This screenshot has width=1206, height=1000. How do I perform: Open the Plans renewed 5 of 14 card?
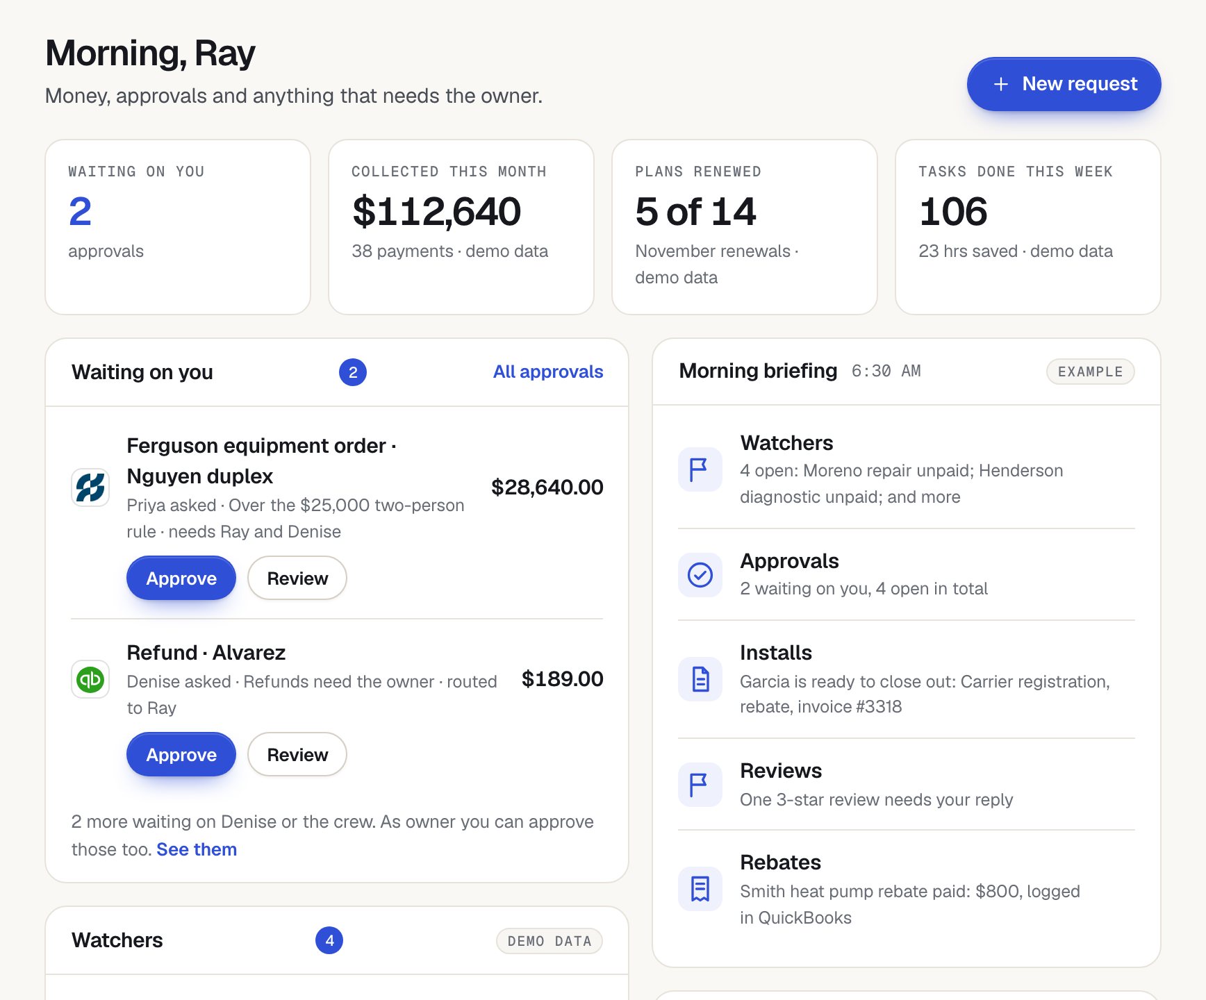point(745,227)
